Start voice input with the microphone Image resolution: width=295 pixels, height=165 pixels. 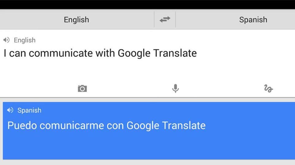click(175, 89)
